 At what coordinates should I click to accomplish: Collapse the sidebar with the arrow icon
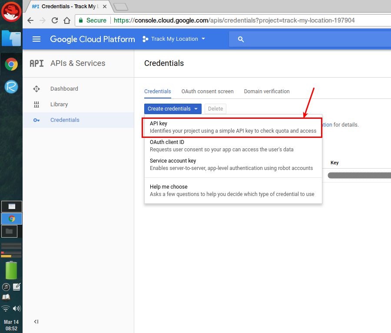point(36,322)
